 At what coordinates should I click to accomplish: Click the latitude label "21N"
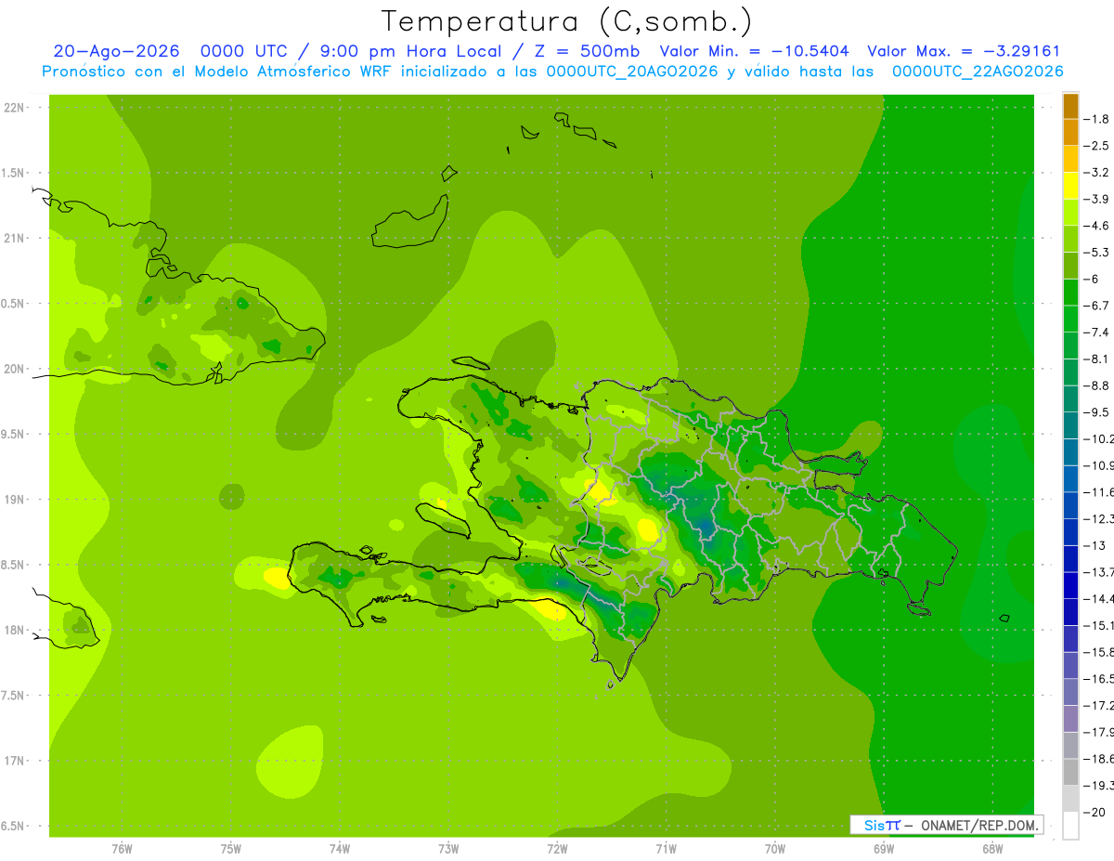coord(14,238)
